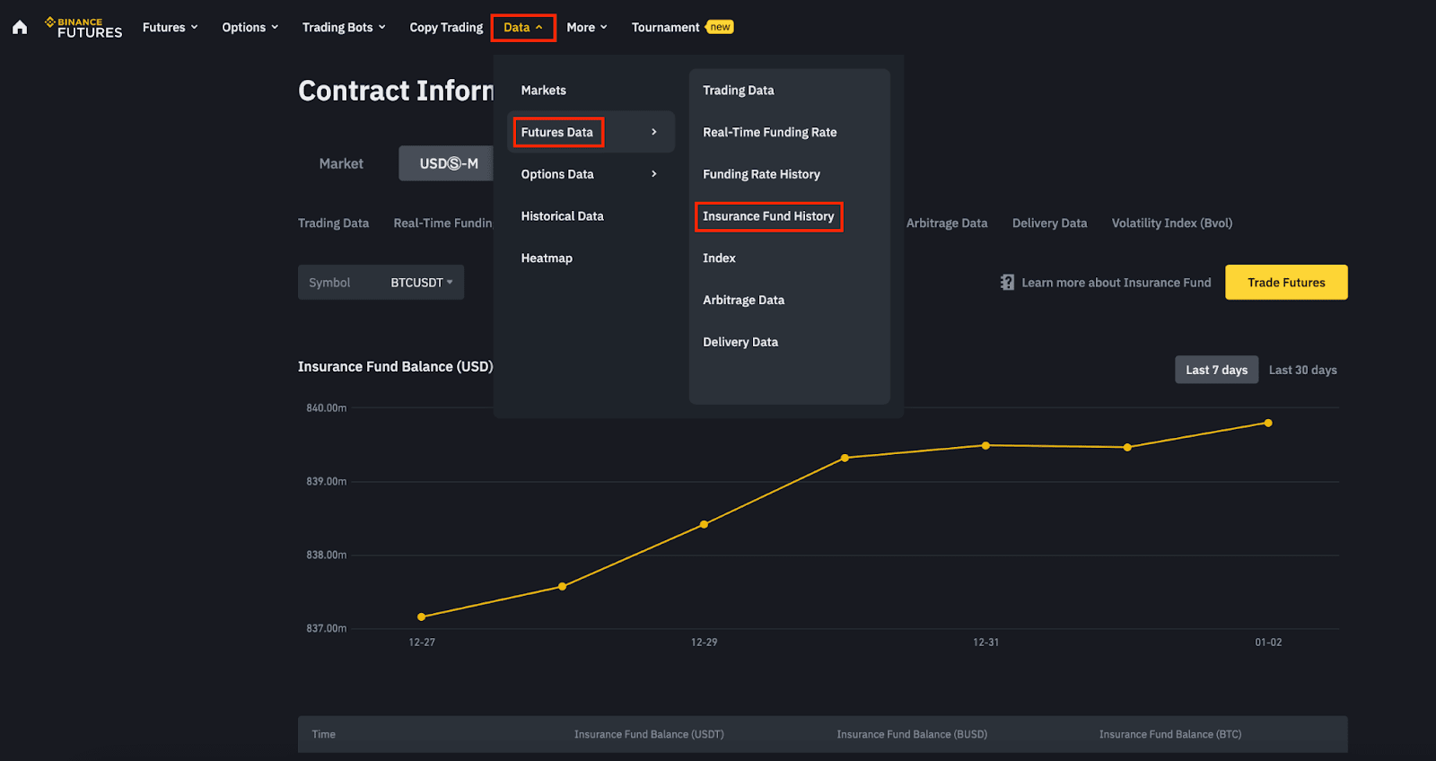This screenshot has height=761, width=1436.
Task: Switch chart to Last 30 days
Action: click(1302, 370)
